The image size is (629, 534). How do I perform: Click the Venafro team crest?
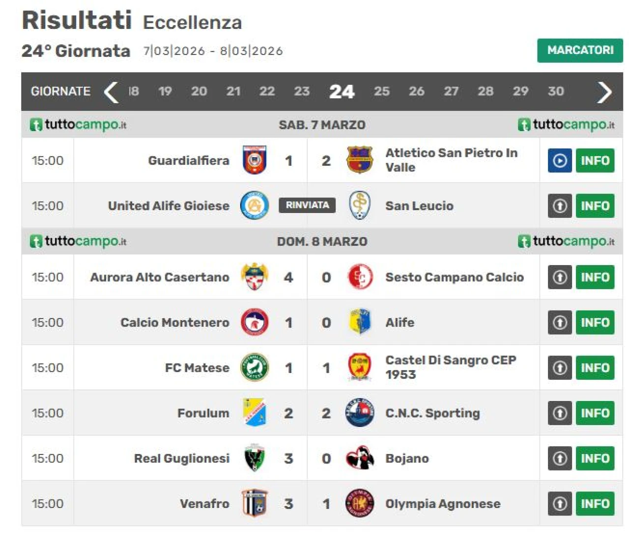255,503
